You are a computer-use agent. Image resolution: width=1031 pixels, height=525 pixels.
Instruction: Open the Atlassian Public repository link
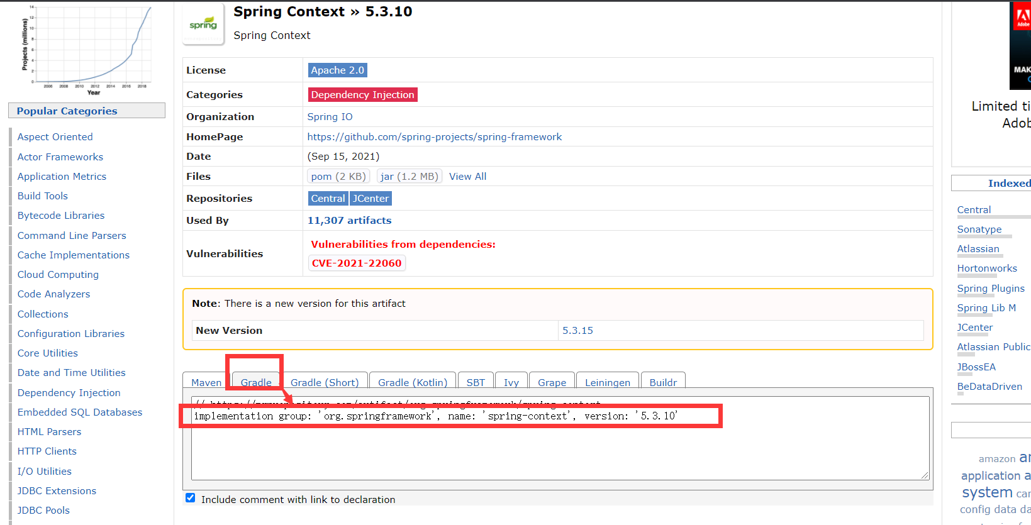click(994, 347)
